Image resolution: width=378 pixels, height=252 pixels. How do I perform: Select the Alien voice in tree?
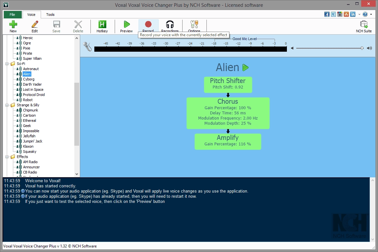(27, 74)
